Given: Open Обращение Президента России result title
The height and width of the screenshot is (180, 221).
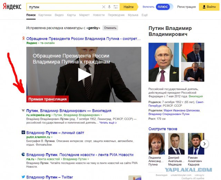Looking at the screenshot, I should coord(84,39).
